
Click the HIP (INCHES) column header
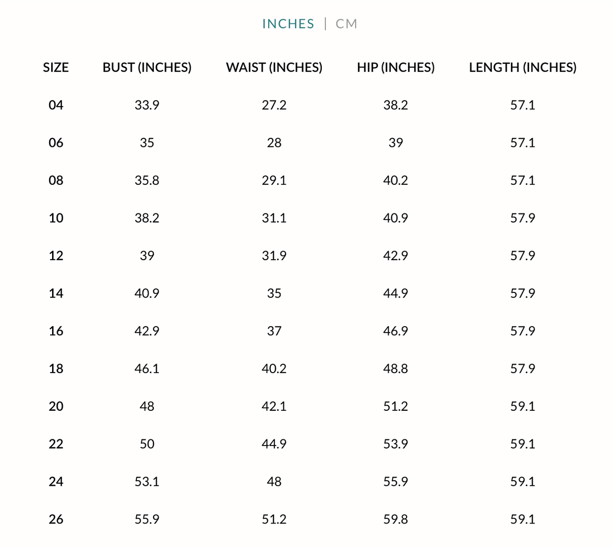tap(396, 67)
